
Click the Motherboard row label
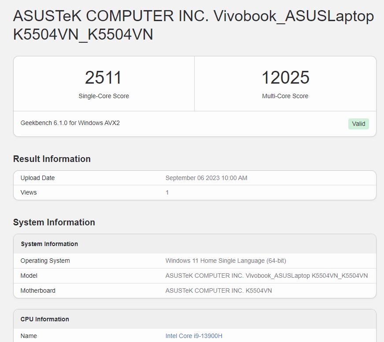click(38, 291)
